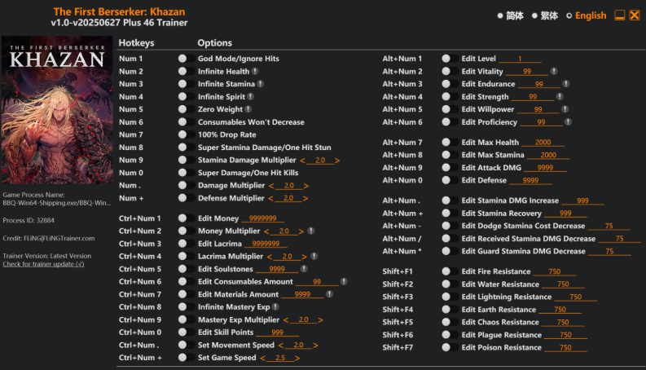Click the Edit Defense value field
Viewport: 646px width, 370px height.
[x=530, y=180]
